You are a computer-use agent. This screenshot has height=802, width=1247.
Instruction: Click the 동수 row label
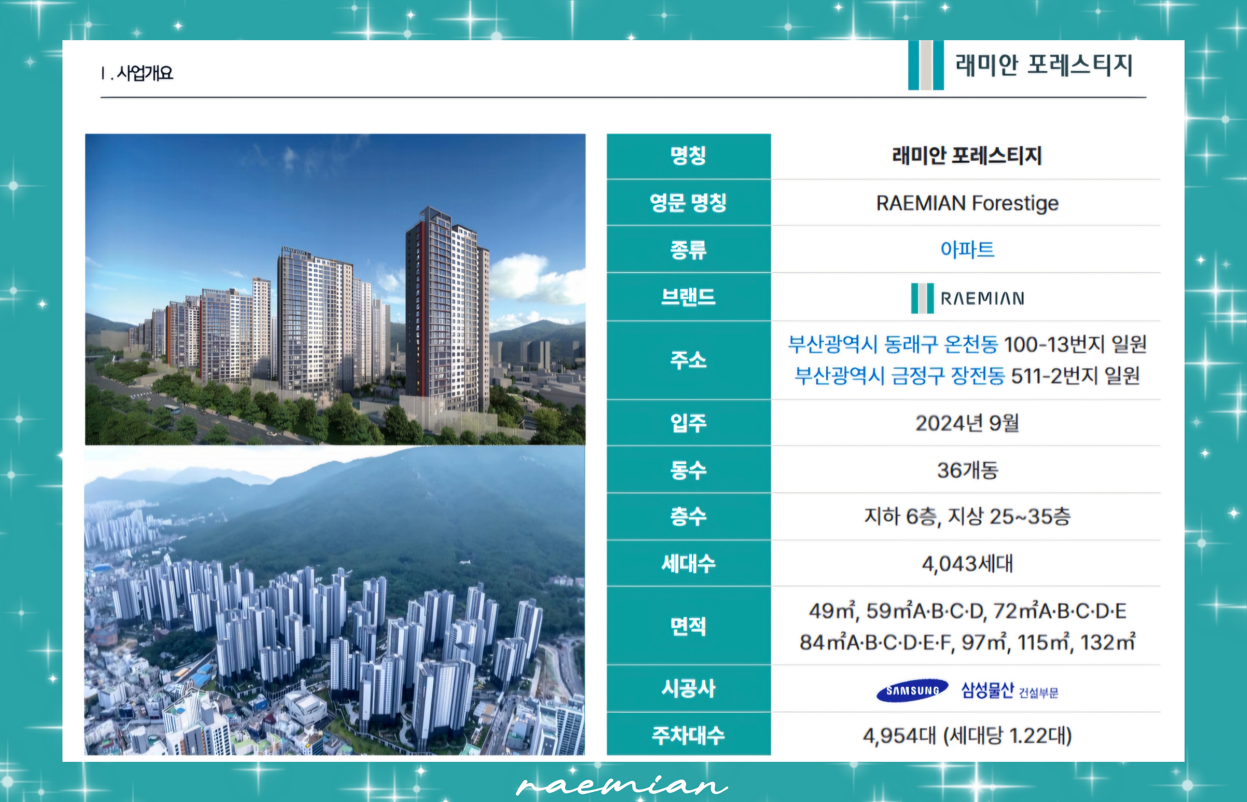tap(688, 470)
